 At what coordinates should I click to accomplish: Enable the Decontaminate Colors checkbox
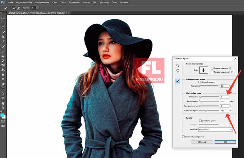pos(200,121)
